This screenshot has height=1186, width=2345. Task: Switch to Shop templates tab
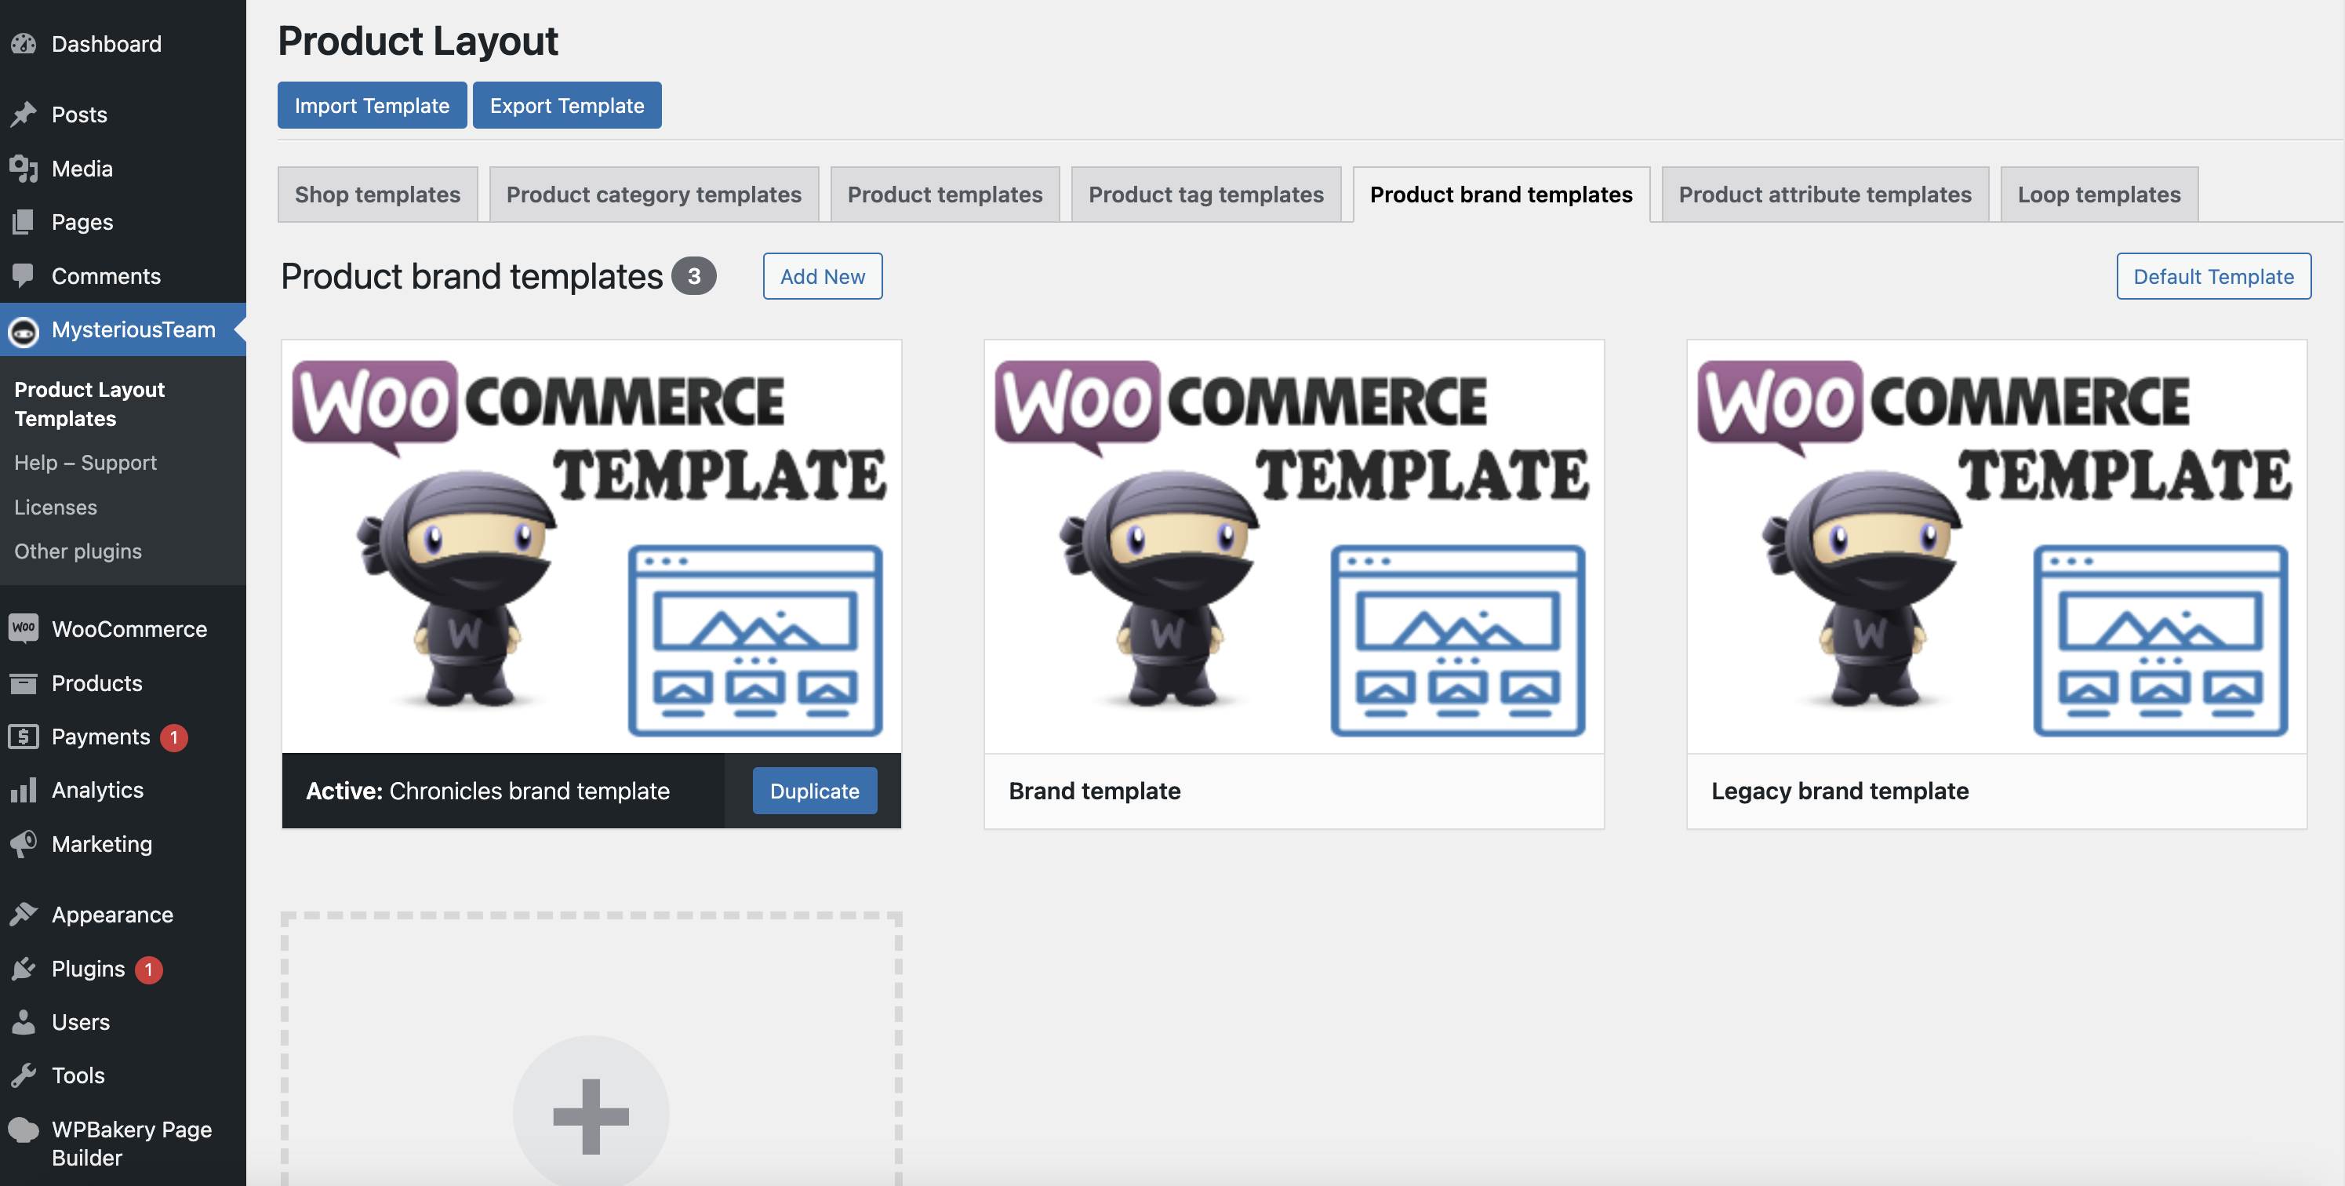[x=377, y=194]
